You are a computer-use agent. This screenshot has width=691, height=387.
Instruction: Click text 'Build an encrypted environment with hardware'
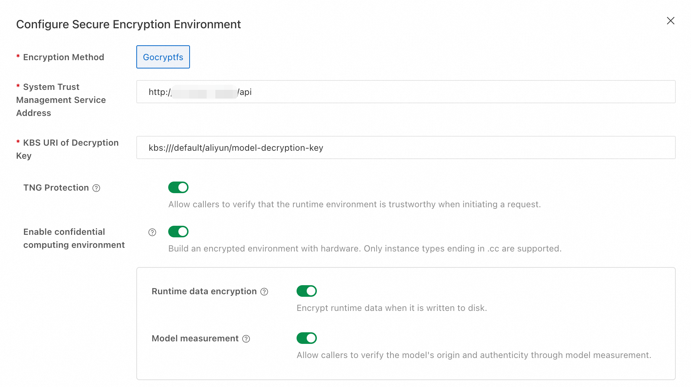point(264,249)
